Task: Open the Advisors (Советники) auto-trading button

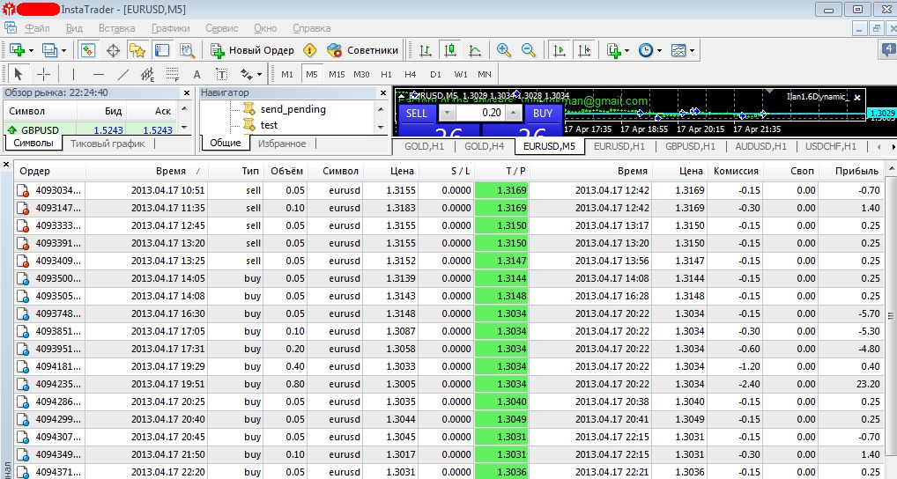Action: (x=362, y=50)
